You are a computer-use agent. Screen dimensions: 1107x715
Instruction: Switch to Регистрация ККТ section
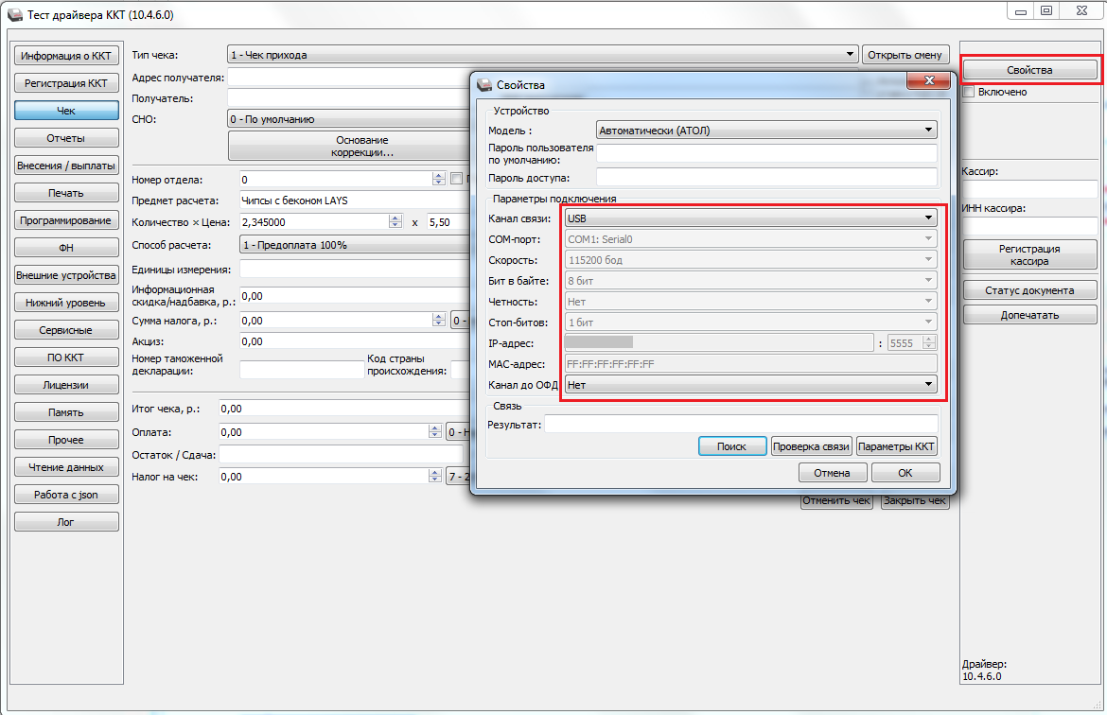click(x=66, y=82)
